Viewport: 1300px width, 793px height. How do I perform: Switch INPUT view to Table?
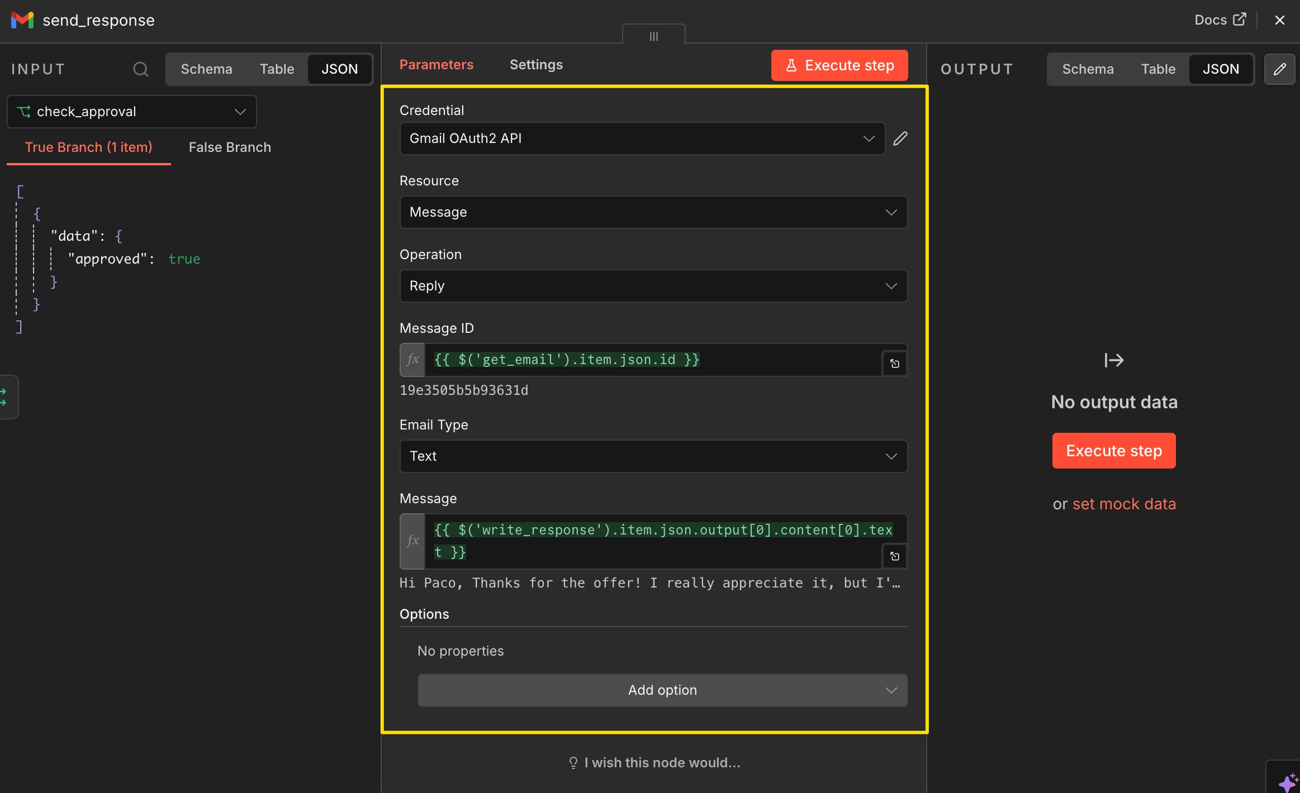pyautogui.click(x=277, y=69)
